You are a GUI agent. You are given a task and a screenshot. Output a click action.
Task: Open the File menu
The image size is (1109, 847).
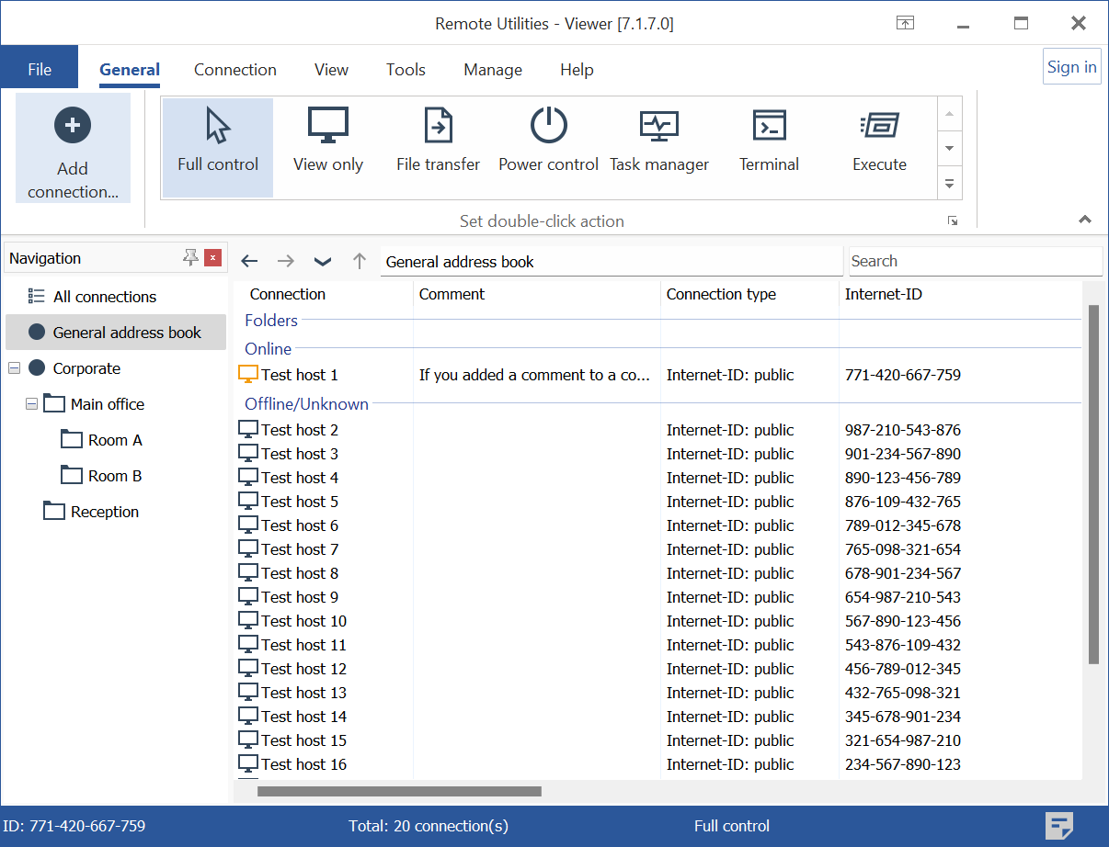pyautogui.click(x=40, y=70)
